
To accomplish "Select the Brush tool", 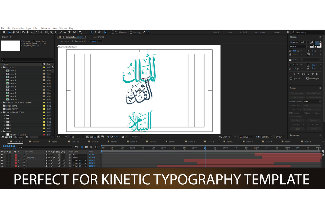I will [x=61, y=32].
